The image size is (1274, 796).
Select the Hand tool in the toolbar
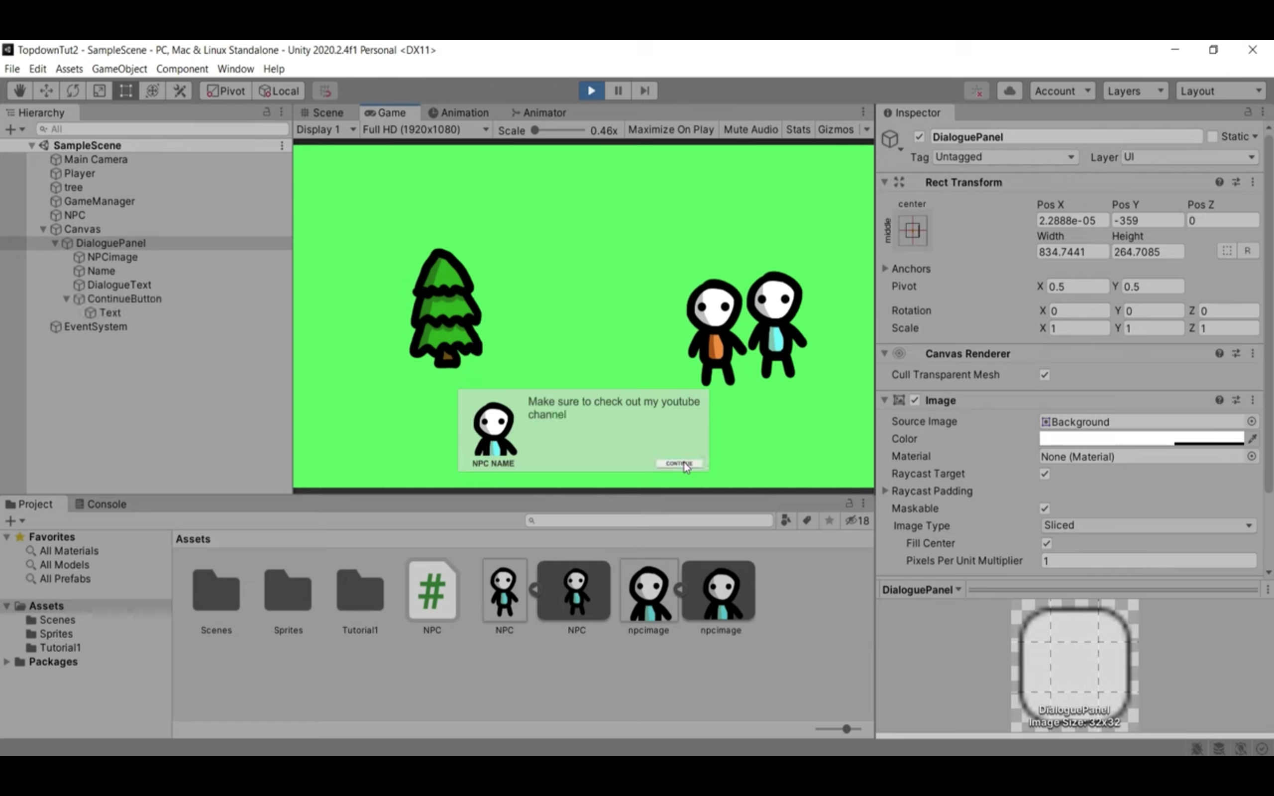click(x=19, y=91)
